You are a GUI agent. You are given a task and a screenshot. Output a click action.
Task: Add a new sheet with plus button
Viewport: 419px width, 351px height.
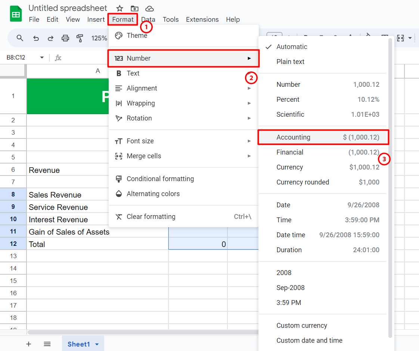point(29,344)
